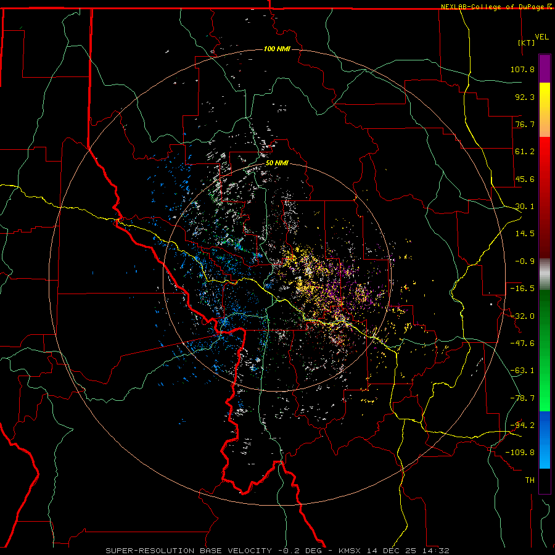Click the 14.5 legend value
The image size is (555, 555).
coord(525,234)
